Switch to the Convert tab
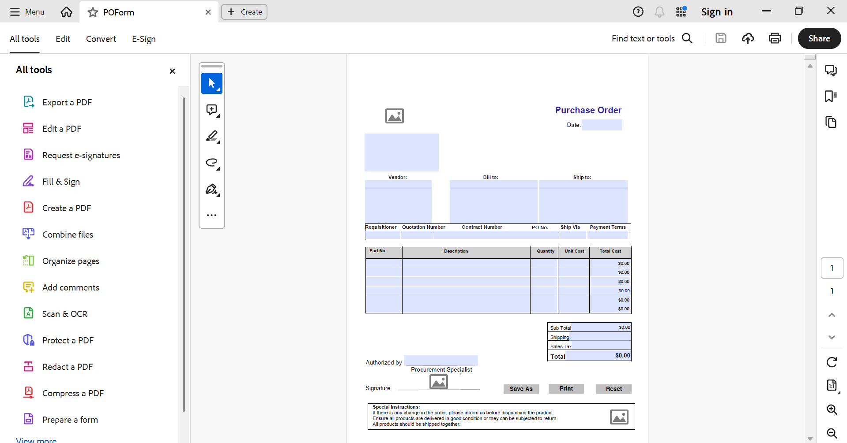This screenshot has height=443, width=847. point(101,39)
